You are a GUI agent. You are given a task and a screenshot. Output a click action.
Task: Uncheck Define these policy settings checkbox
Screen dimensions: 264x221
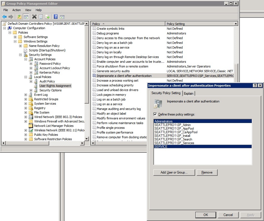tap(155, 114)
